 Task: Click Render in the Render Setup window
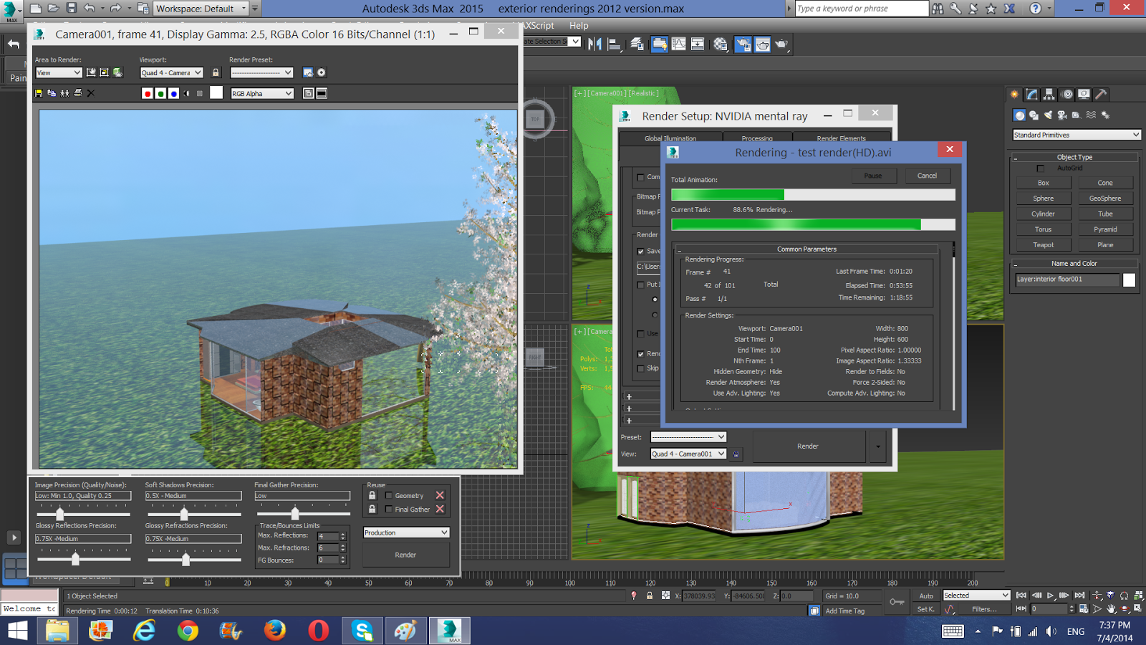pyautogui.click(x=808, y=446)
